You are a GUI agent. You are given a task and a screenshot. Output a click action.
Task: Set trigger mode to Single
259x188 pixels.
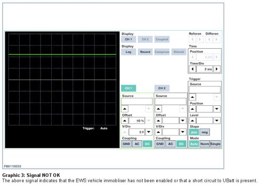215,144
